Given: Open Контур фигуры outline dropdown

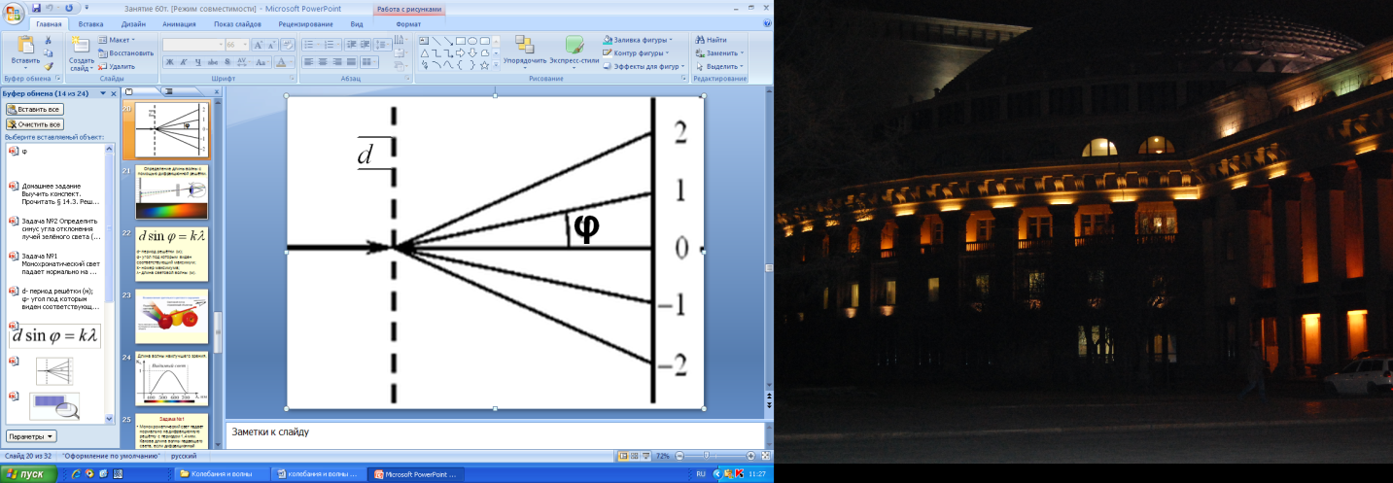Looking at the screenshot, I should (637, 52).
